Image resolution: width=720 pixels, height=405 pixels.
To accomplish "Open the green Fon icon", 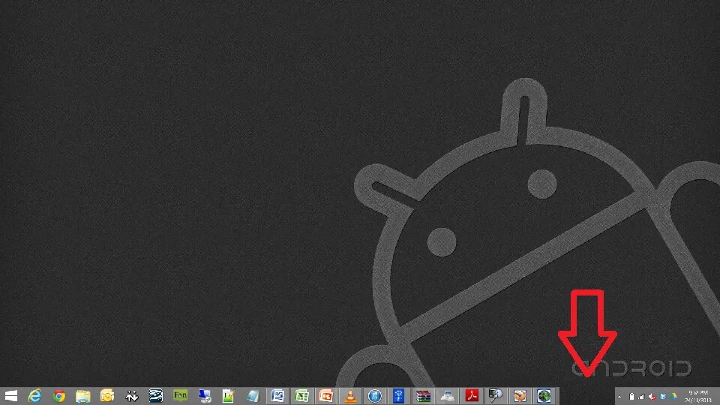I will [180, 395].
